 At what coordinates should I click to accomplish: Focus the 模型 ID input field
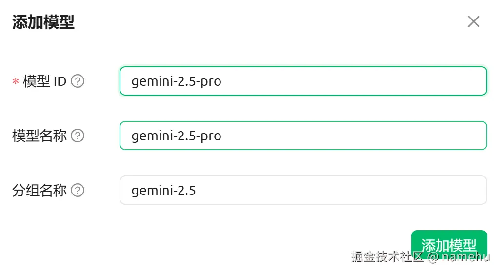pyautogui.click(x=303, y=81)
